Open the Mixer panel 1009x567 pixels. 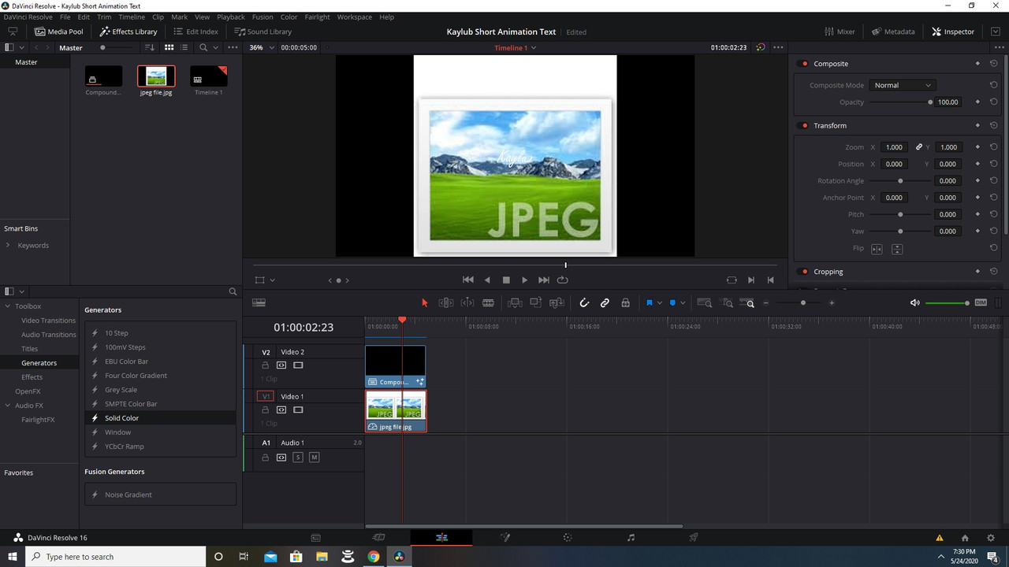(840, 31)
